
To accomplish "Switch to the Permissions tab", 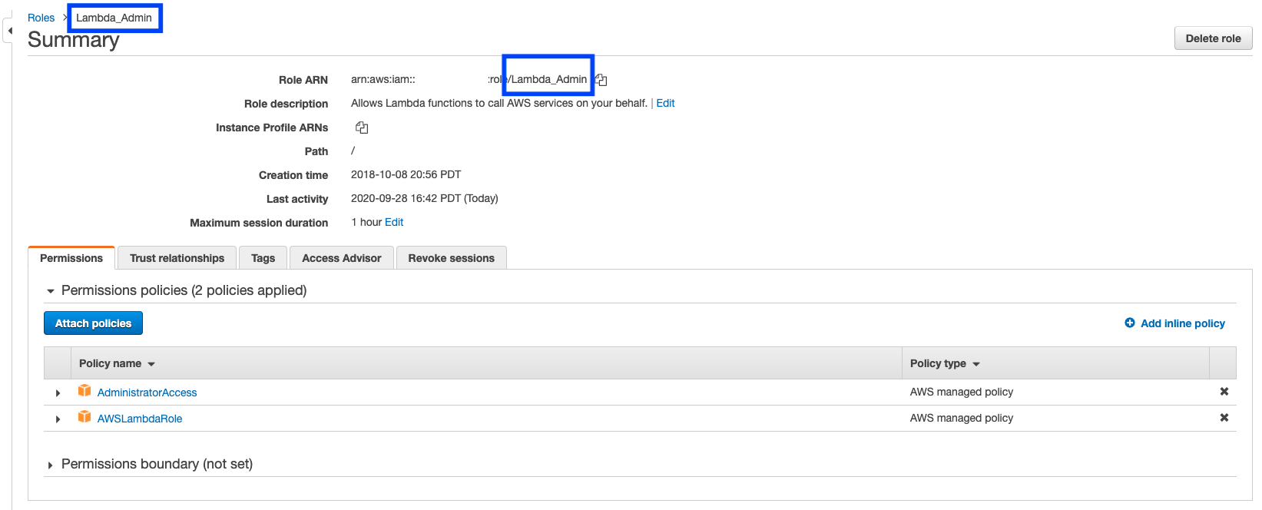I will (x=71, y=258).
